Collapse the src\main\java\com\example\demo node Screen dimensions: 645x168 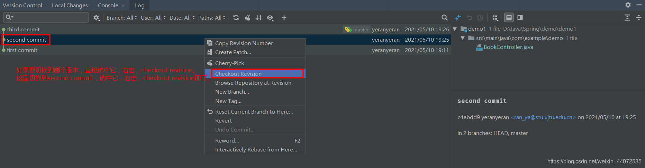(x=463, y=38)
